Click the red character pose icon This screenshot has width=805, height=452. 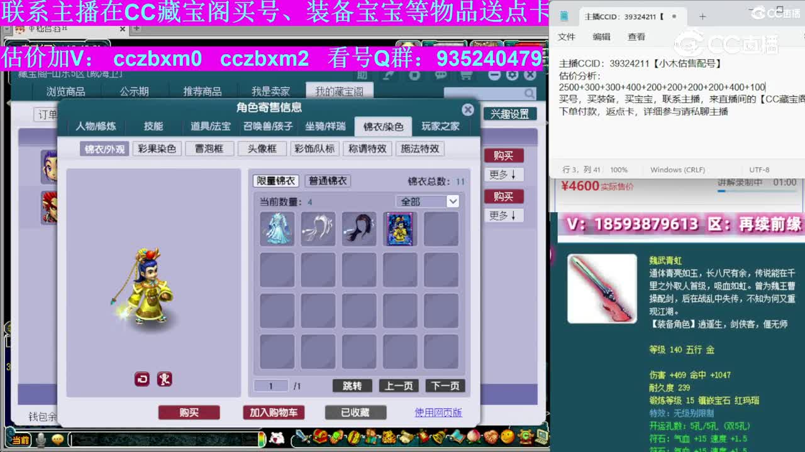(165, 379)
